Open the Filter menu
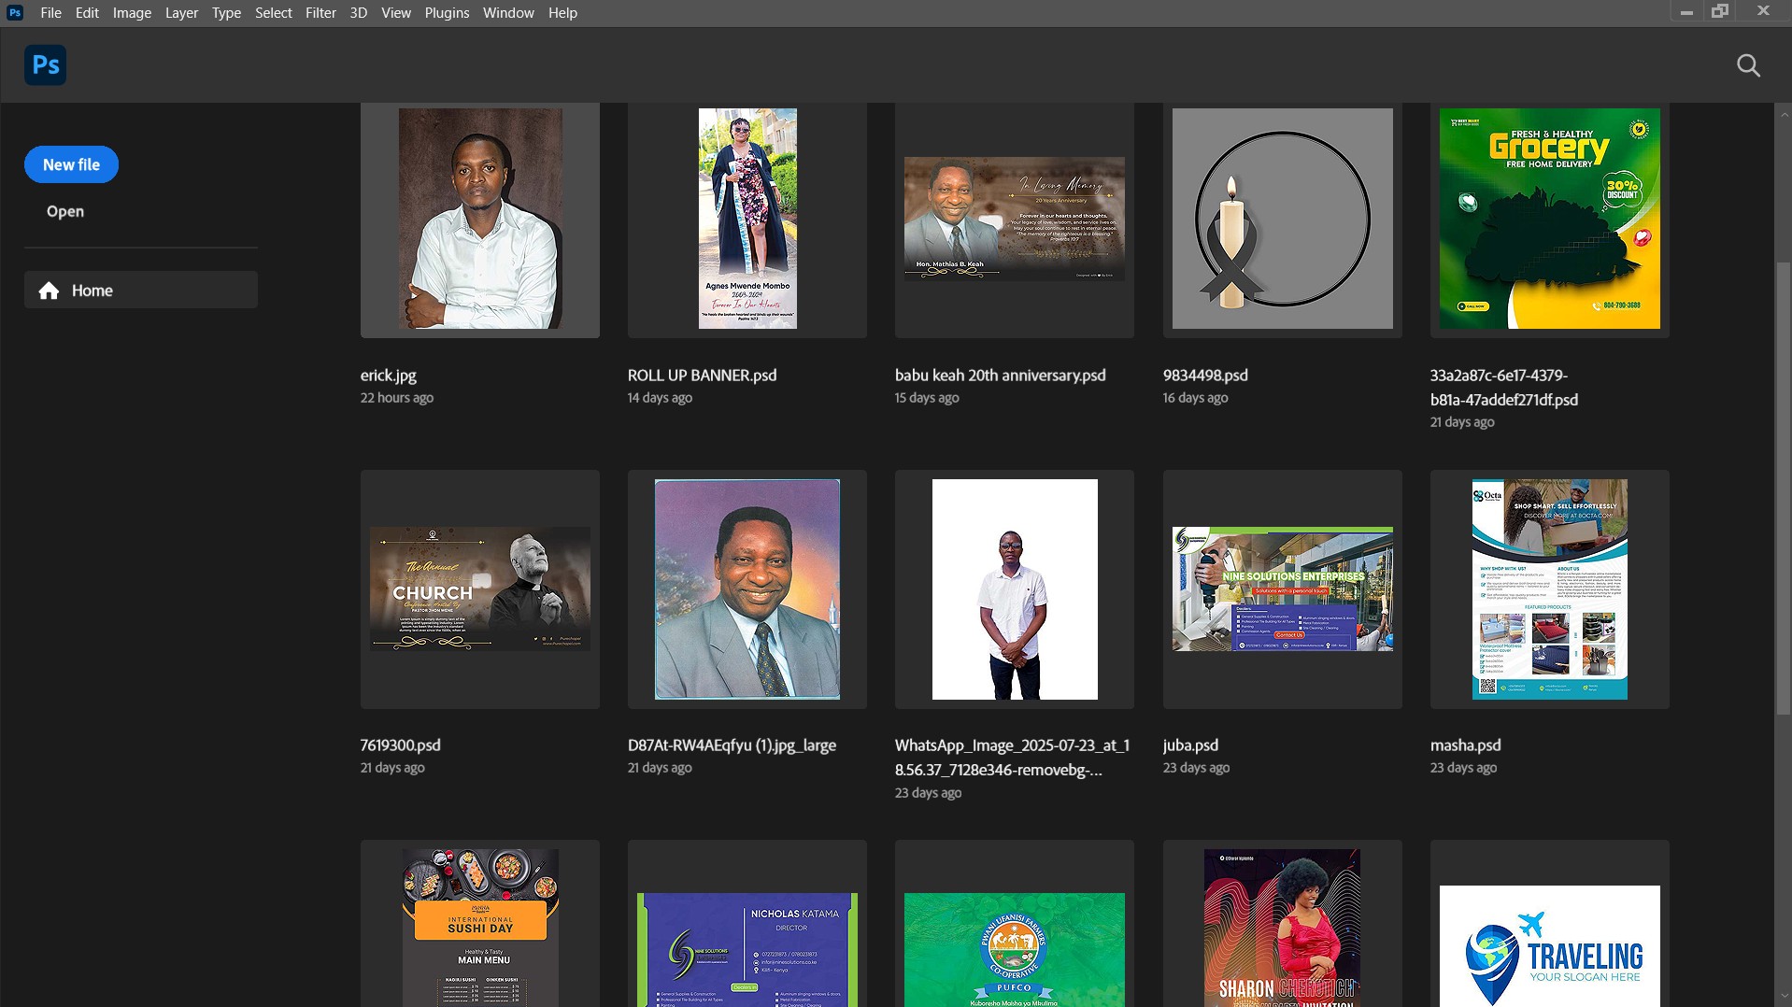Image resolution: width=1792 pixels, height=1007 pixels. pyautogui.click(x=320, y=13)
